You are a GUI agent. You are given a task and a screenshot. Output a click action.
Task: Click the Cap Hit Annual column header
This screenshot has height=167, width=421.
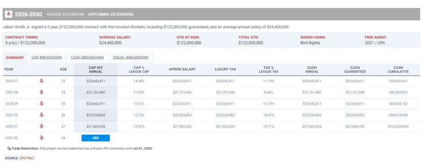pos(95,69)
